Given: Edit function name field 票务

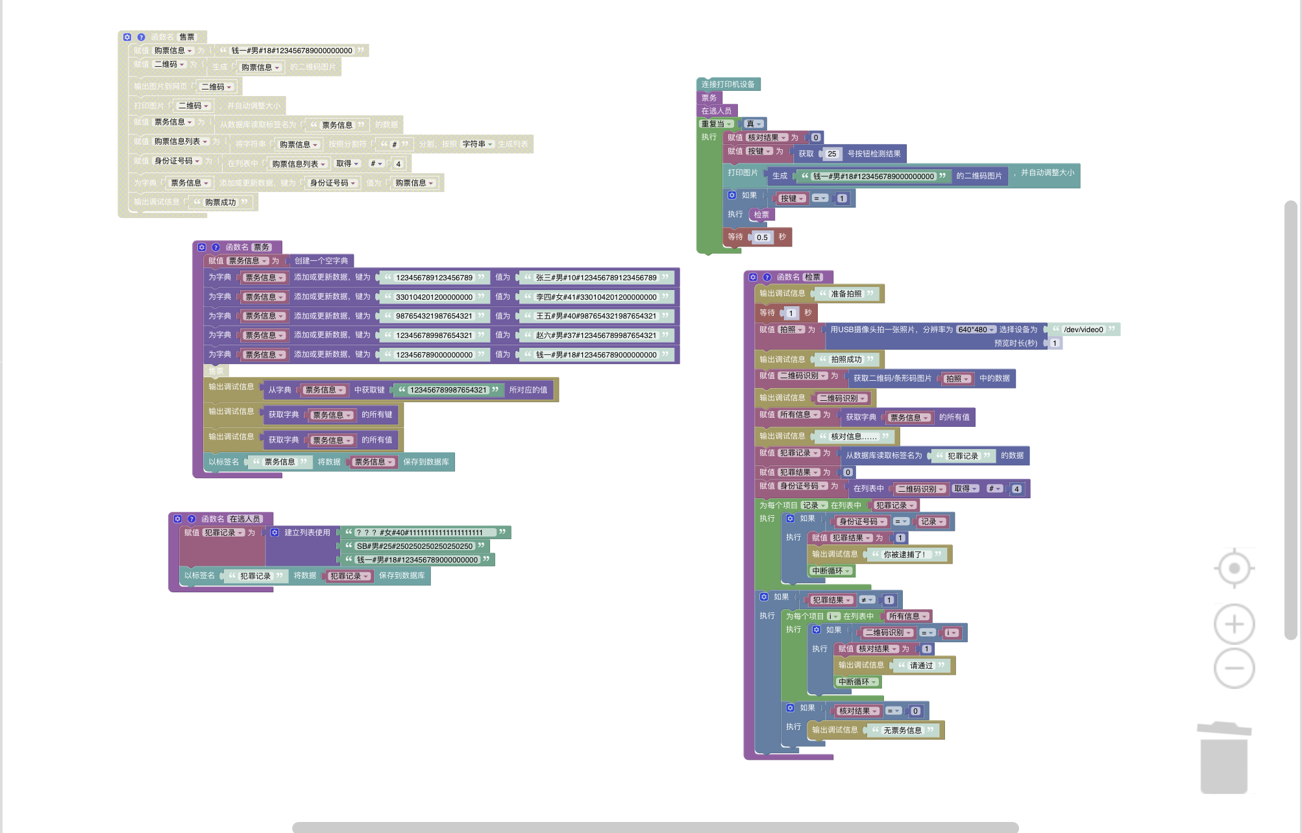Looking at the screenshot, I should pos(262,247).
